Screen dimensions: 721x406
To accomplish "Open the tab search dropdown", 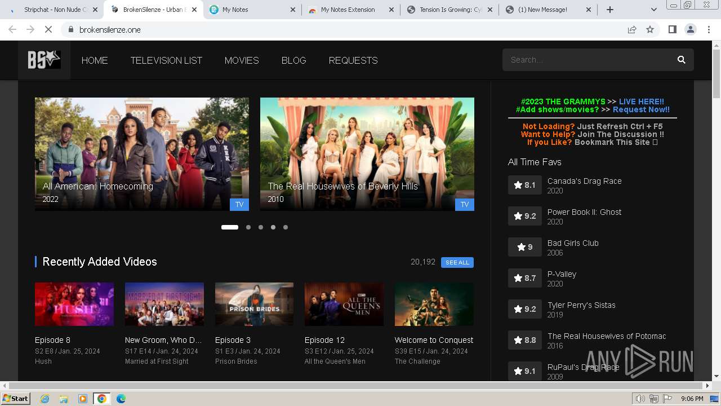I will click(x=653, y=10).
